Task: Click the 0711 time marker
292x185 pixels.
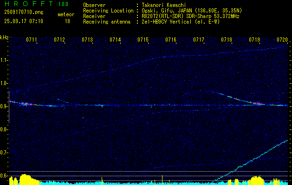Action: [x=32, y=40]
